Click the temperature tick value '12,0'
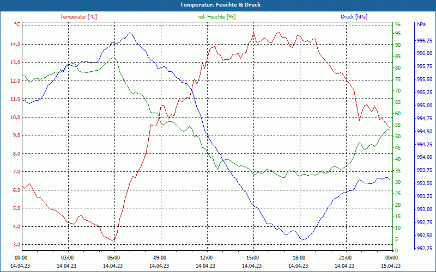This screenshot has width=436, height=272. [x=16, y=81]
